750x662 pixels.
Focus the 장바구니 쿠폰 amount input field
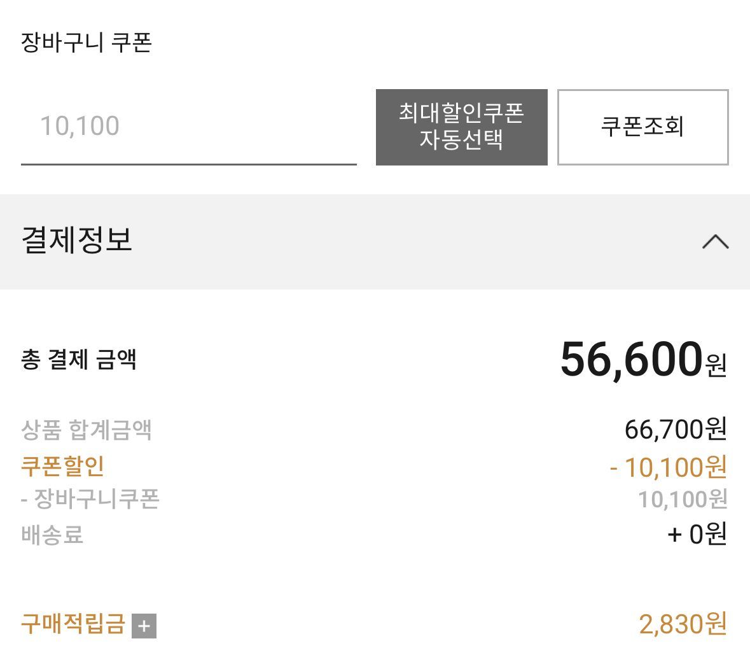[x=188, y=126]
